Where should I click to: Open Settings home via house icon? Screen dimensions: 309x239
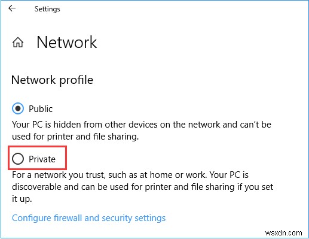coord(18,43)
